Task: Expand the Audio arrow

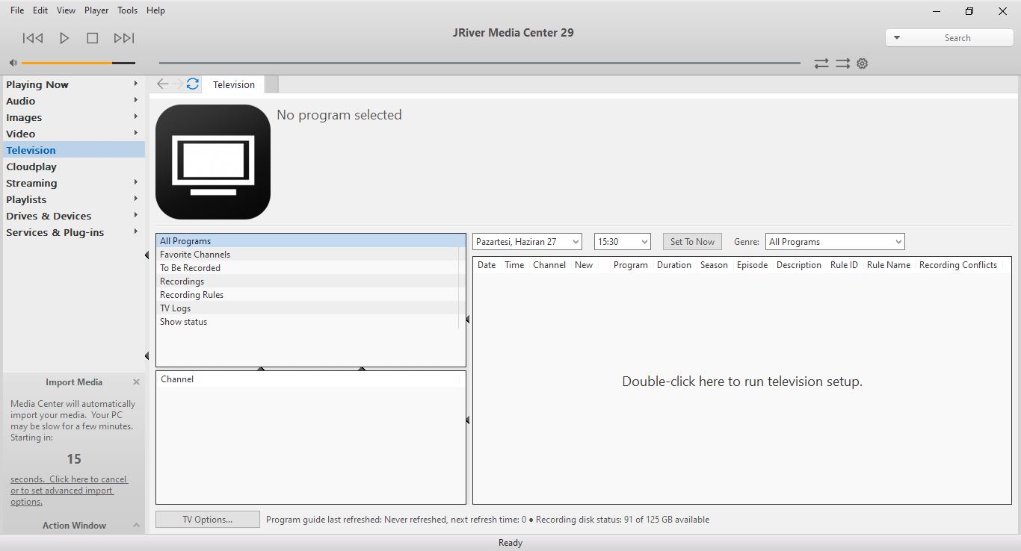Action: (x=136, y=100)
